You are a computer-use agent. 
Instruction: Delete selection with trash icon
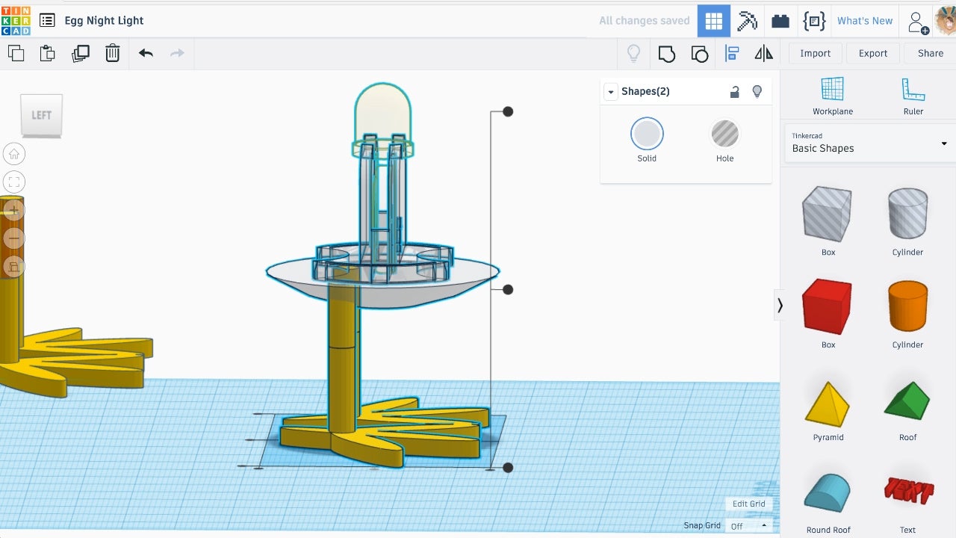(x=112, y=53)
